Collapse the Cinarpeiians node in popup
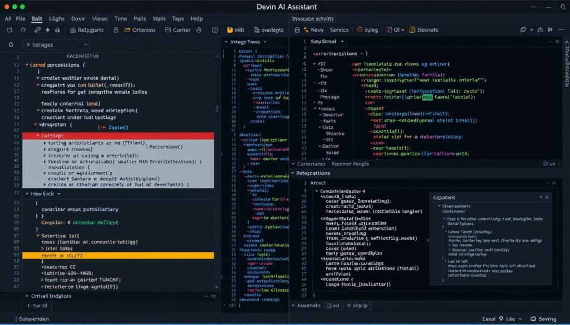 coord(439,206)
